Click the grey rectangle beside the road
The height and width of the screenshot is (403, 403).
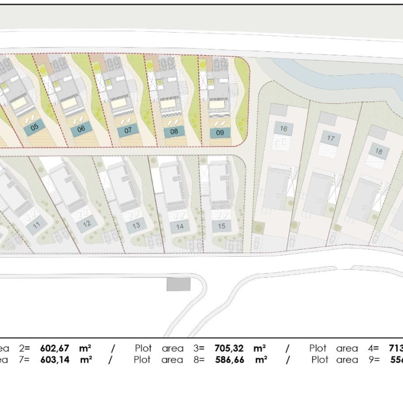[178, 284]
